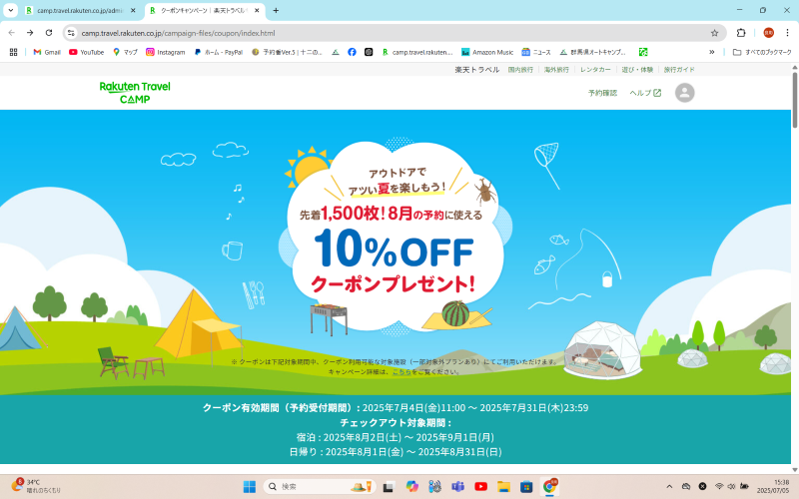This screenshot has height=499, width=799.
Task: Open the user account avatar icon
Action: (x=684, y=93)
